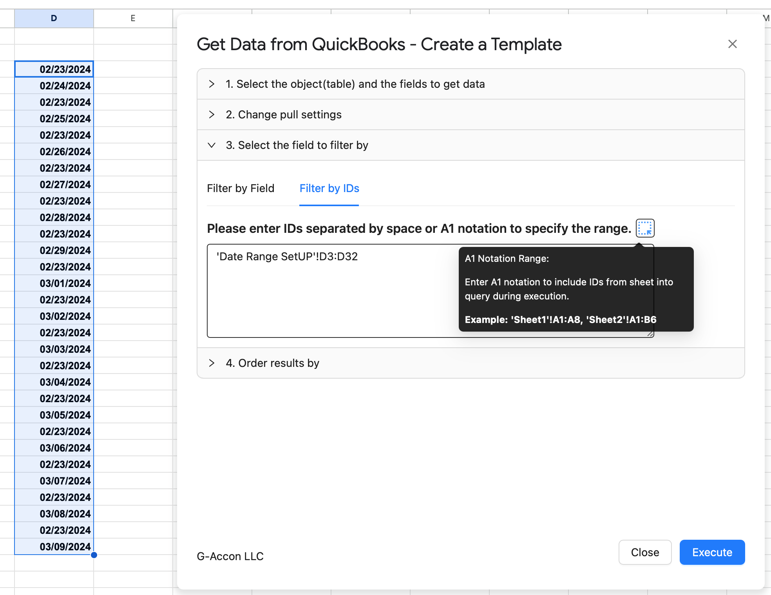Click cell with date 03/01/2024
Image resolution: width=771 pixels, height=595 pixels.
54,283
